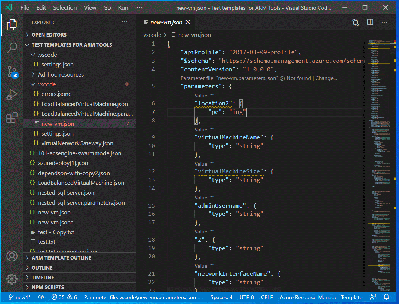The width and height of the screenshot is (399, 304).
Task: Open Problems panel via 35 errors indicator
Action: click(x=58, y=297)
